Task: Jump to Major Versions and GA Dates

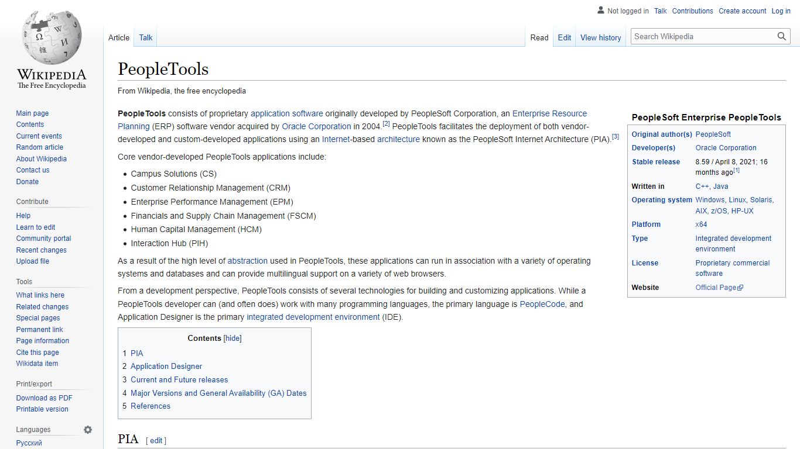Action: coord(218,393)
